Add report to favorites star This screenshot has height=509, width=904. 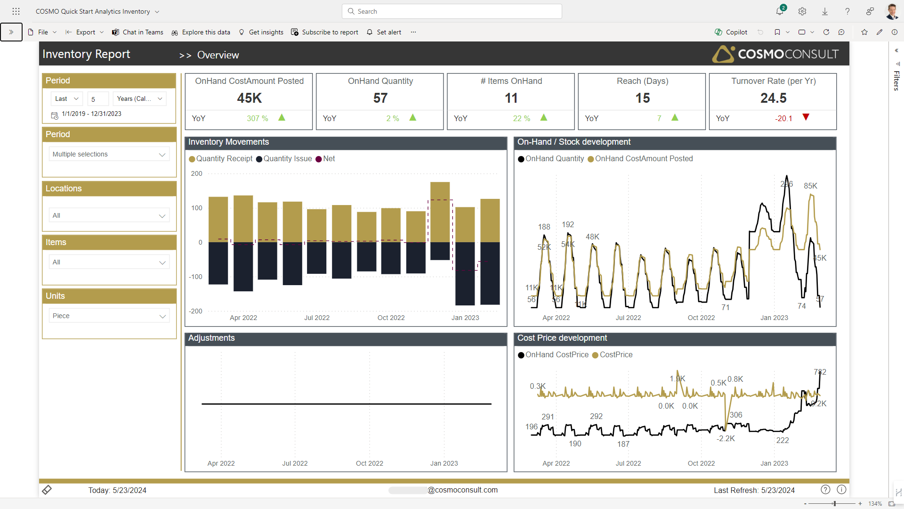click(864, 32)
